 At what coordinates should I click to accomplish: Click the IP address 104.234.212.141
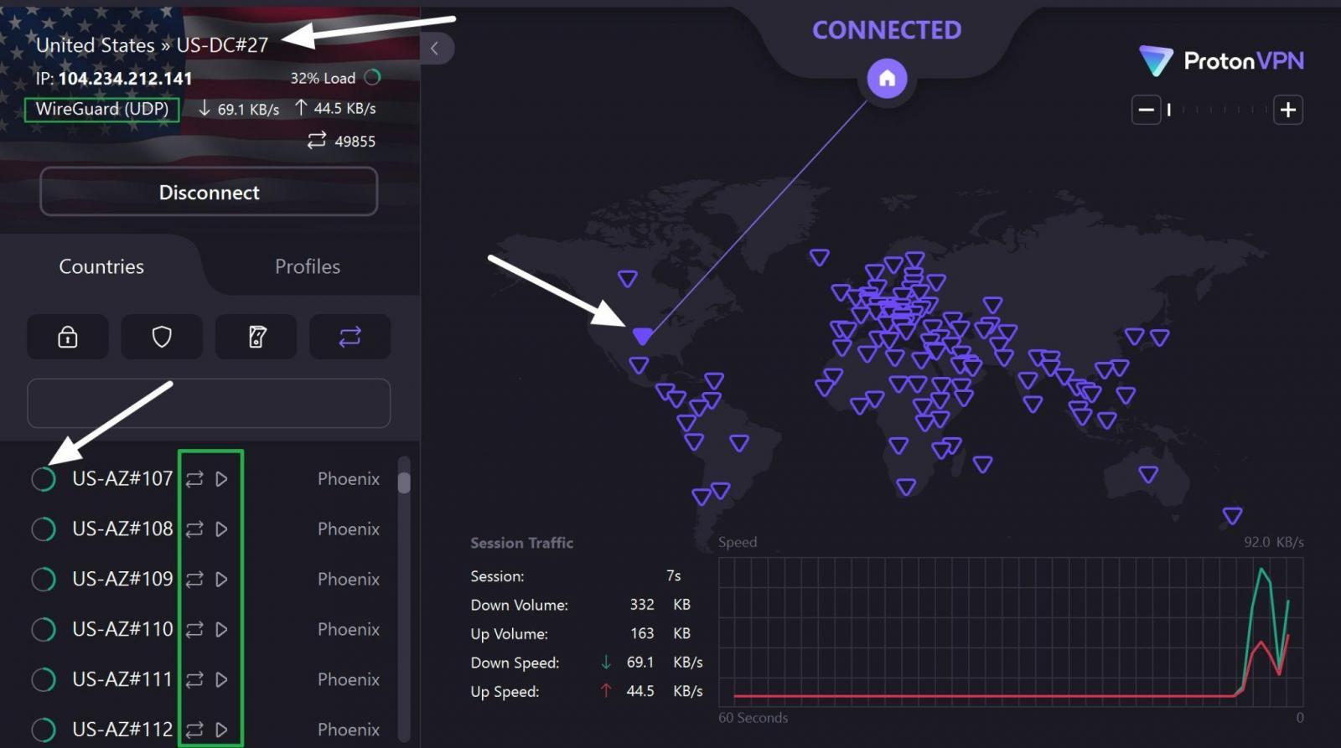pos(125,79)
